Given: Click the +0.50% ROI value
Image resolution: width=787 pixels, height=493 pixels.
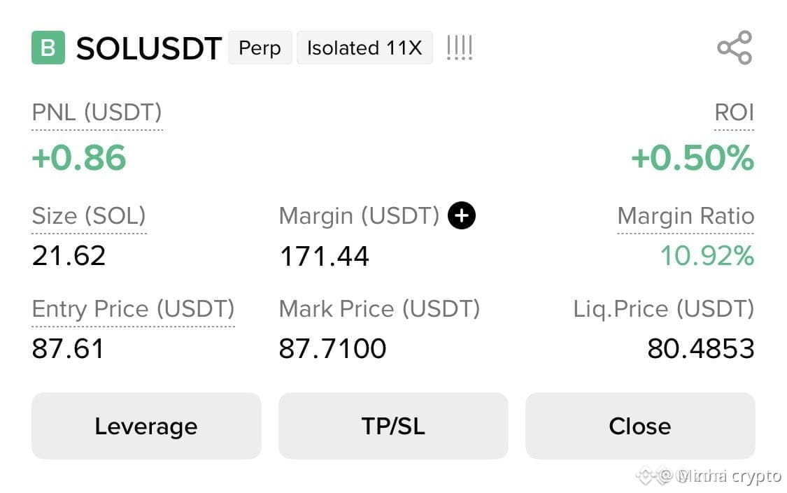Looking at the screenshot, I should 693,157.
